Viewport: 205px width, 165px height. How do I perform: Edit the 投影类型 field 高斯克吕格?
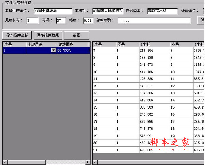[x=163, y=11]
